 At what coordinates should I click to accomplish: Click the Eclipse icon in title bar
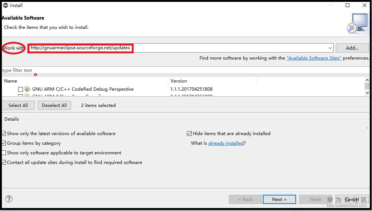coord(6,5)
